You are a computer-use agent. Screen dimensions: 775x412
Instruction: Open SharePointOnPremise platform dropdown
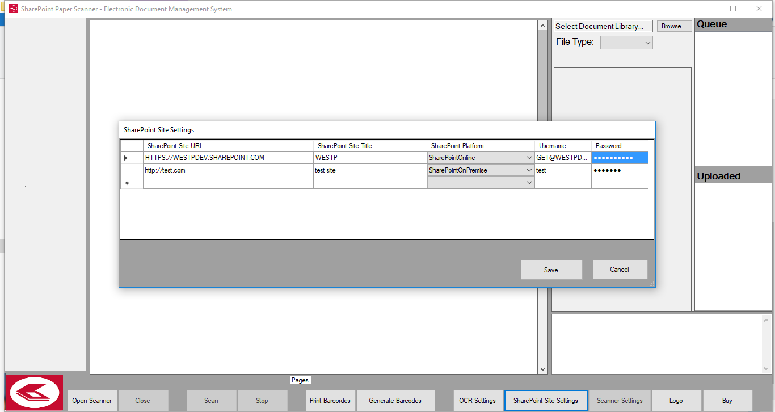(529, 170)
